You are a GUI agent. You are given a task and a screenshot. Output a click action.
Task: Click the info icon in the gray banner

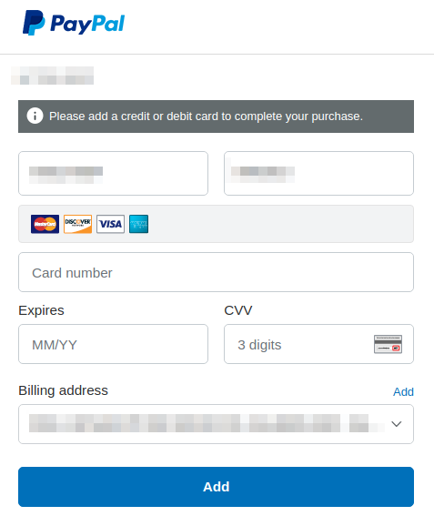(x=35, y=116)
